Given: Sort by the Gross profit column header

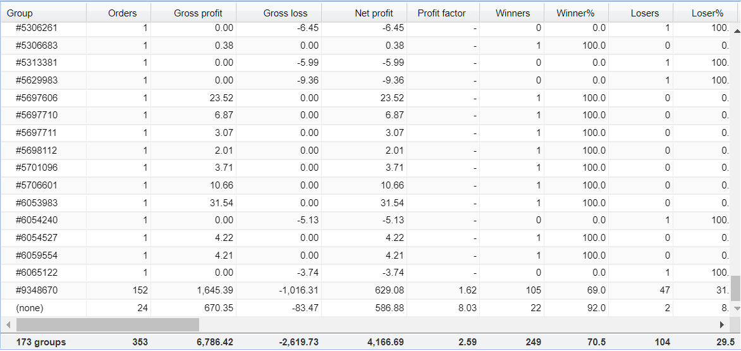Looking at the screenshot, I should 193,13.
